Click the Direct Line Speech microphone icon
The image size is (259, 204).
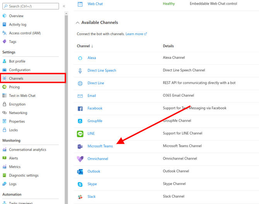click(x=80, y=71)
